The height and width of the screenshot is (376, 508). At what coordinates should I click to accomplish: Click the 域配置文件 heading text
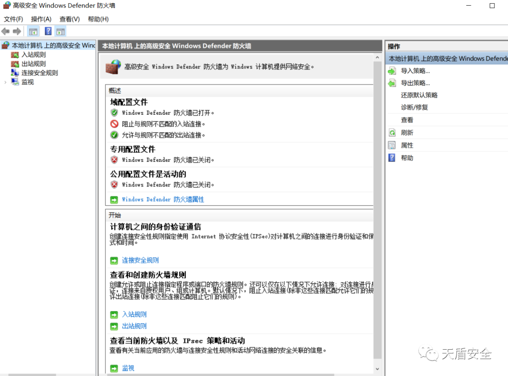click(128, 102)
